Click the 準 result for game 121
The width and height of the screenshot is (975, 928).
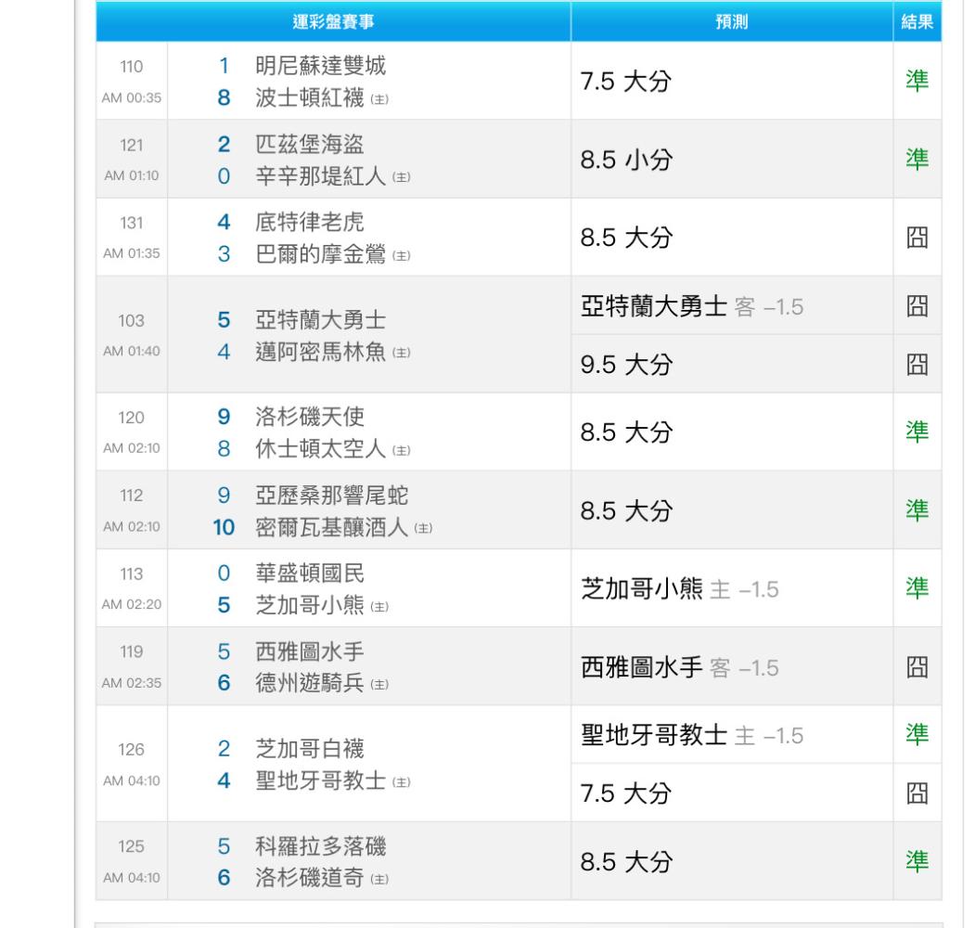[x=917, y=160]
